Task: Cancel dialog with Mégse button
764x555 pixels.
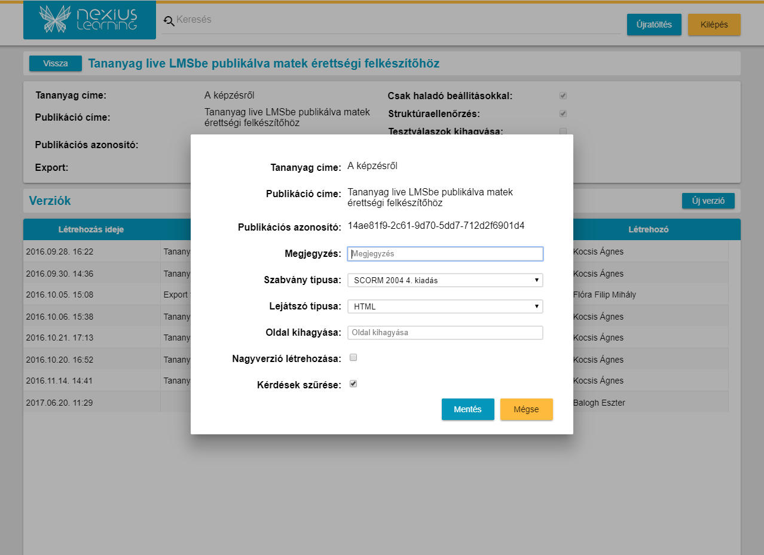Action: (526, 409)
